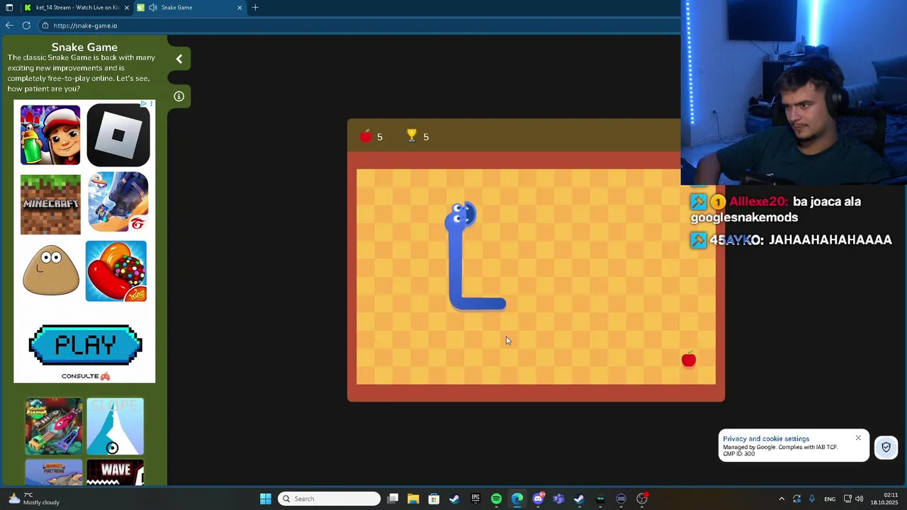Open the network tray icon
The height and width of the screenshot is (510, 907).
[x=847, y=499]
